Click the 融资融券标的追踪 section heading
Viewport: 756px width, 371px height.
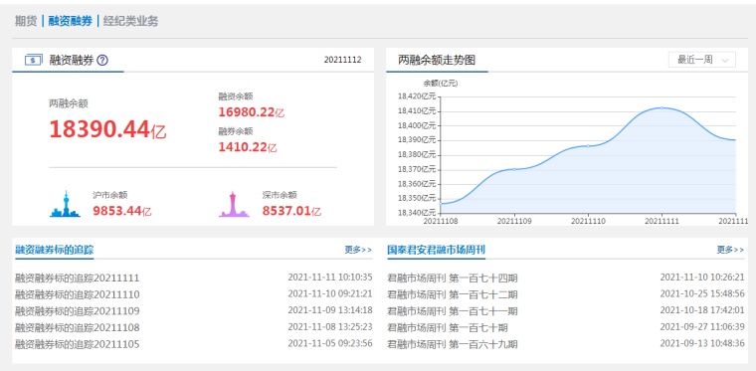(55, 250)
